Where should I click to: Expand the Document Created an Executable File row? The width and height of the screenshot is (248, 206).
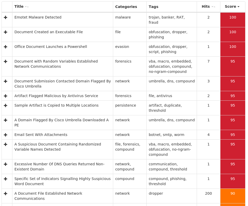tap(6, 32)
